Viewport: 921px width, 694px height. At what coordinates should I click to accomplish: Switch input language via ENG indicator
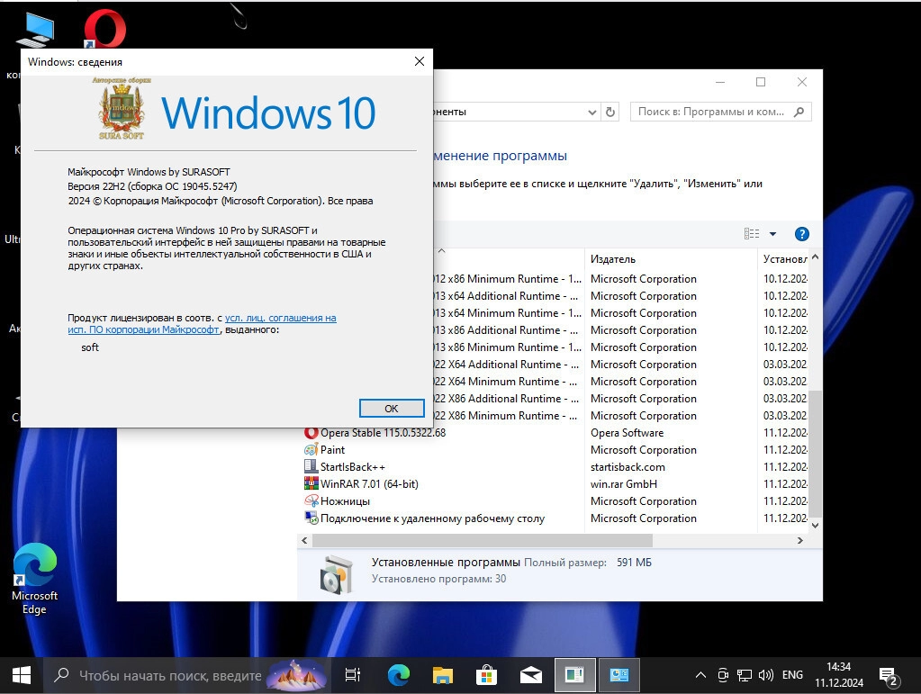[x=792, y=675]
